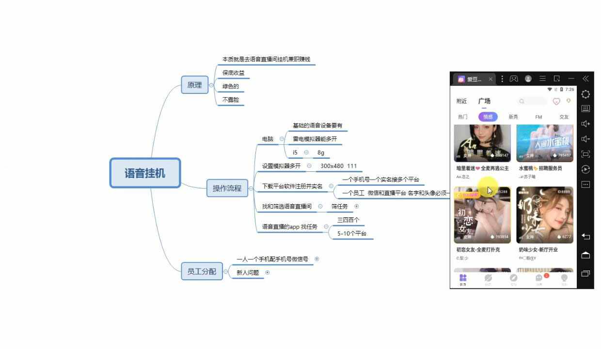
Task: Expand the 新人问题 node
Action: pos(267,273)
